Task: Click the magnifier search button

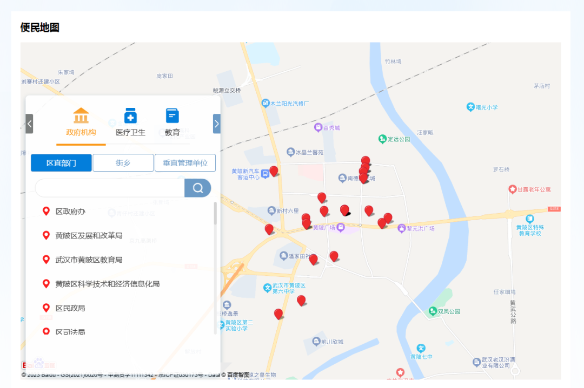Action: click(197, 188)
